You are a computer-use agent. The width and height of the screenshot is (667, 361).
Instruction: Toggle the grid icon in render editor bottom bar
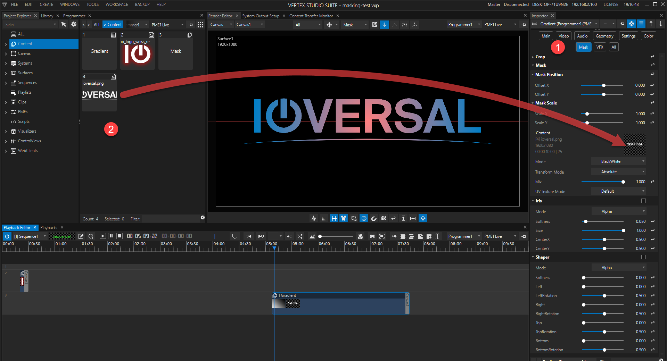[334, 218]
